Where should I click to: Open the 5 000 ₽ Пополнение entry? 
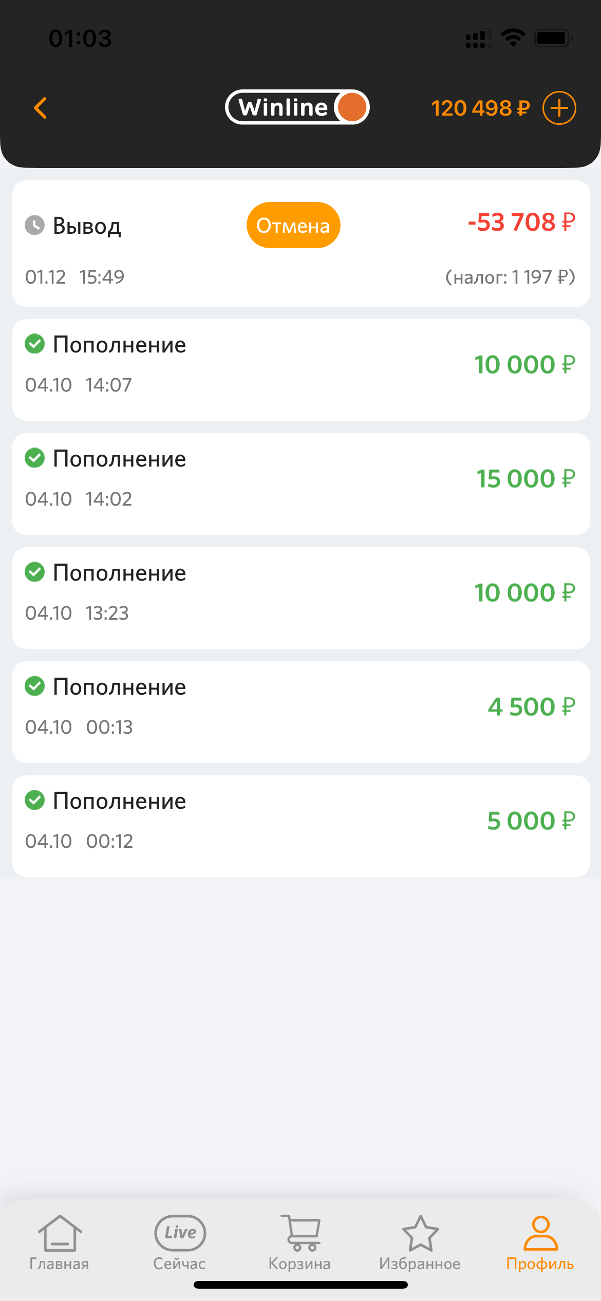pyautogui.click(x=301, y=826)
